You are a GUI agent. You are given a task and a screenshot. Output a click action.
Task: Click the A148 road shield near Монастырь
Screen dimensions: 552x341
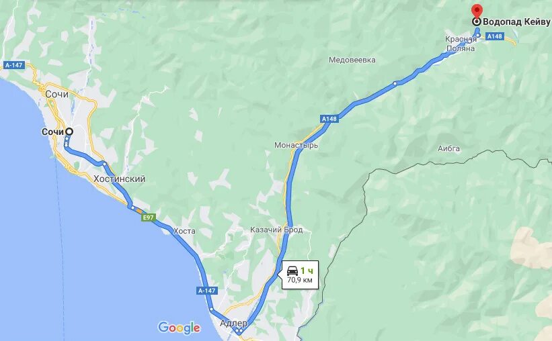click(x=329, y=119)
